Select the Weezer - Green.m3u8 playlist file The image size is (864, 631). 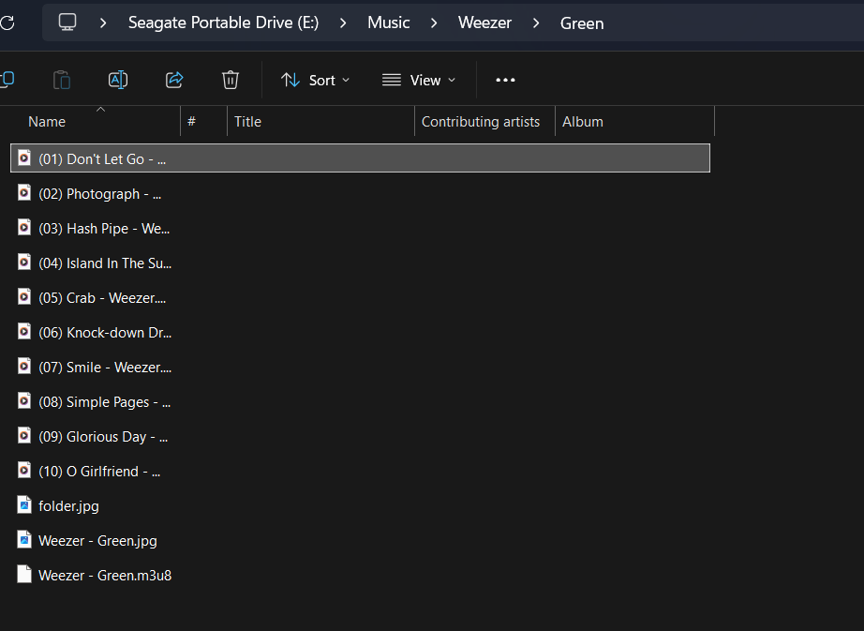(104, 576)
